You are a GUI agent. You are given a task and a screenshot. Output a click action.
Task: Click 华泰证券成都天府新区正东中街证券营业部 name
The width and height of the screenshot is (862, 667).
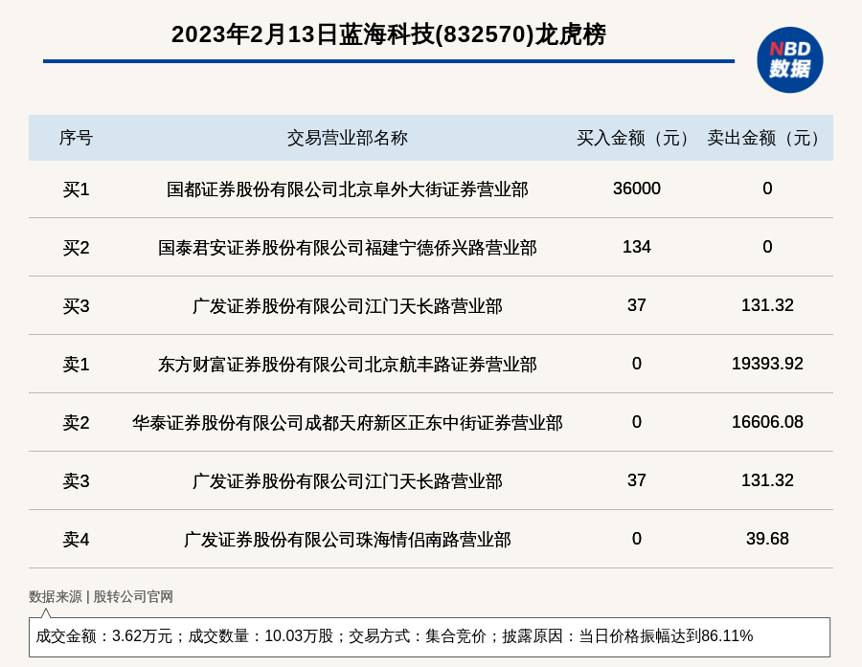click(348, 423)
